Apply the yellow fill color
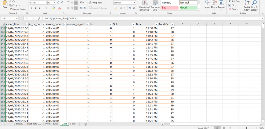This screenshot has height=129, width=265. [54, 8]
